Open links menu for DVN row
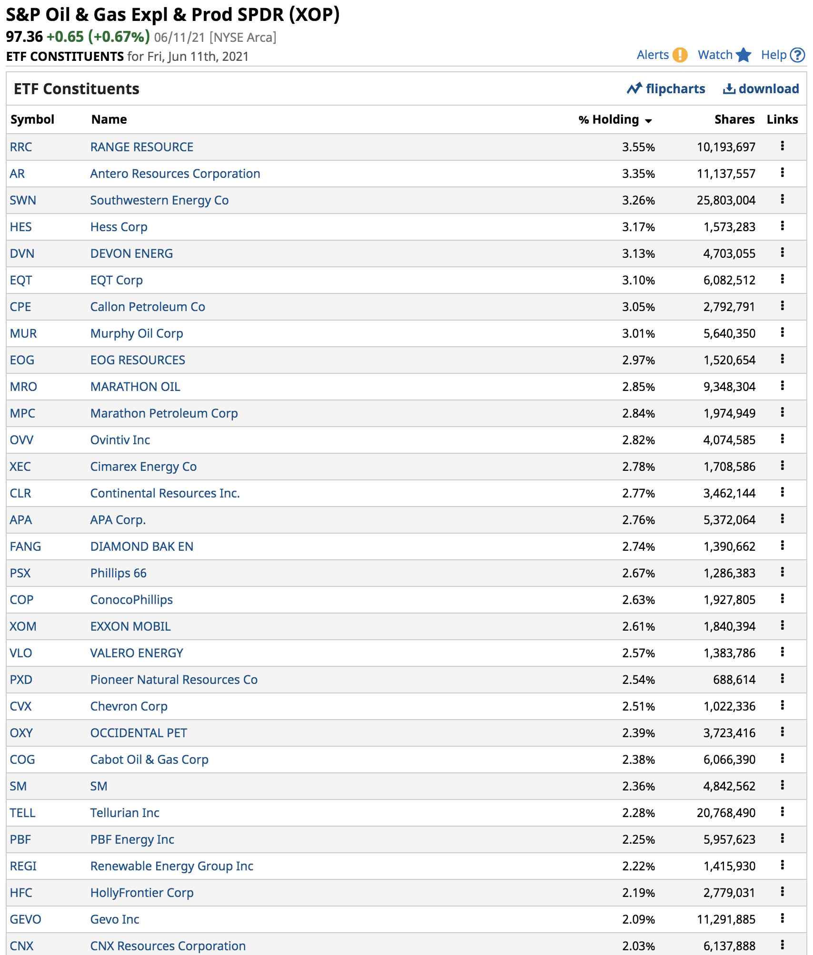This screenshot has height=955, width=813. coord(782,253)
